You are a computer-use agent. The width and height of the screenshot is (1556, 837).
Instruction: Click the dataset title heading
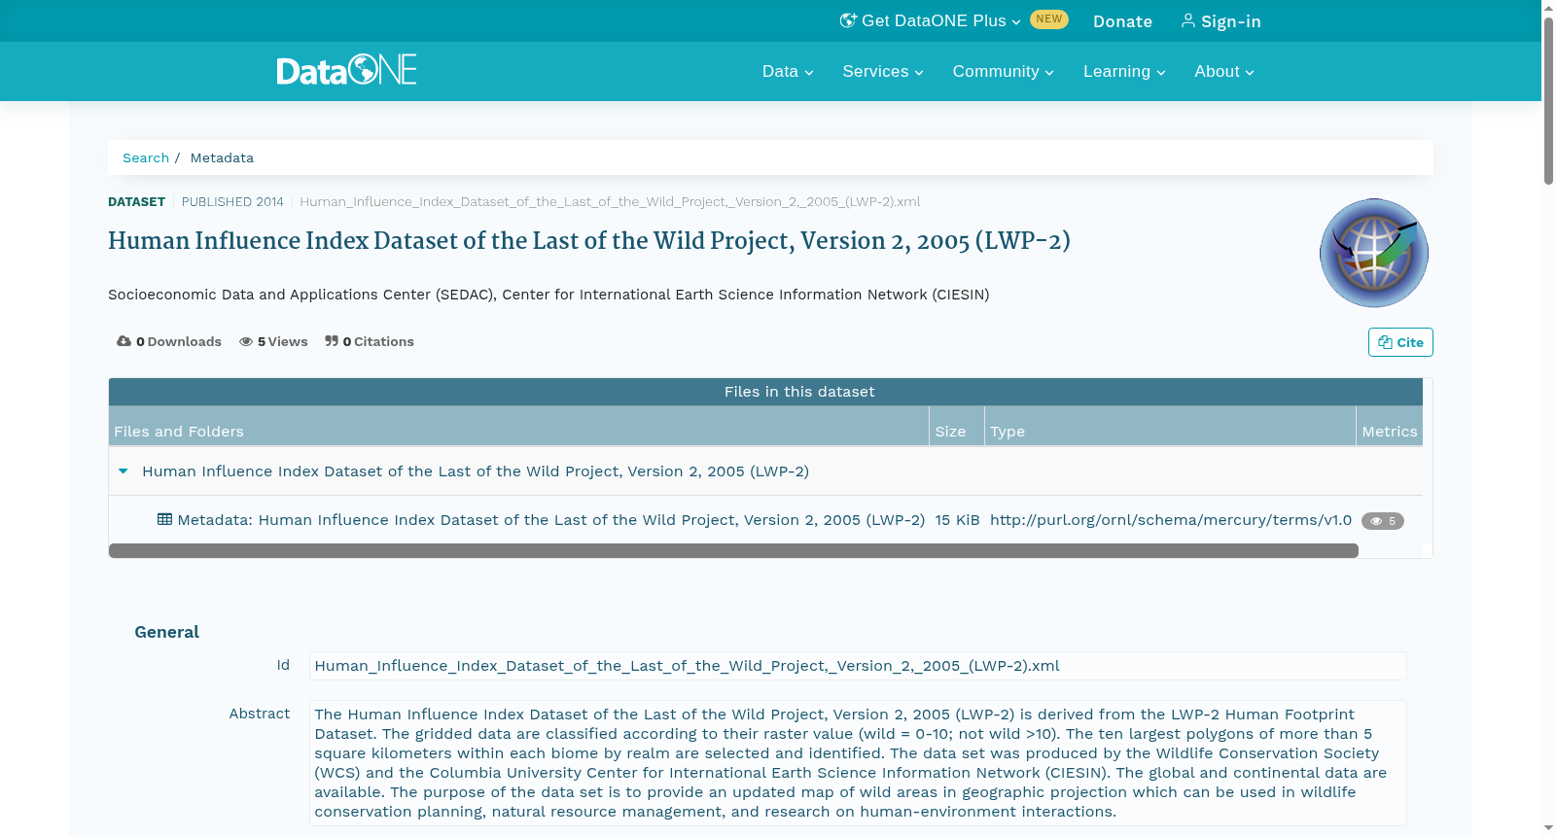pyautogui.click(x=589, y=241)
